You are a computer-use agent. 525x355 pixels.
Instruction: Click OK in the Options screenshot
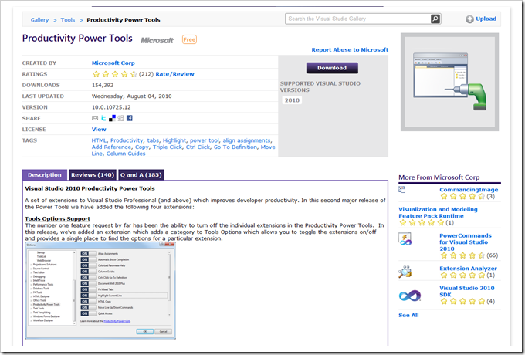click(145, 331)
